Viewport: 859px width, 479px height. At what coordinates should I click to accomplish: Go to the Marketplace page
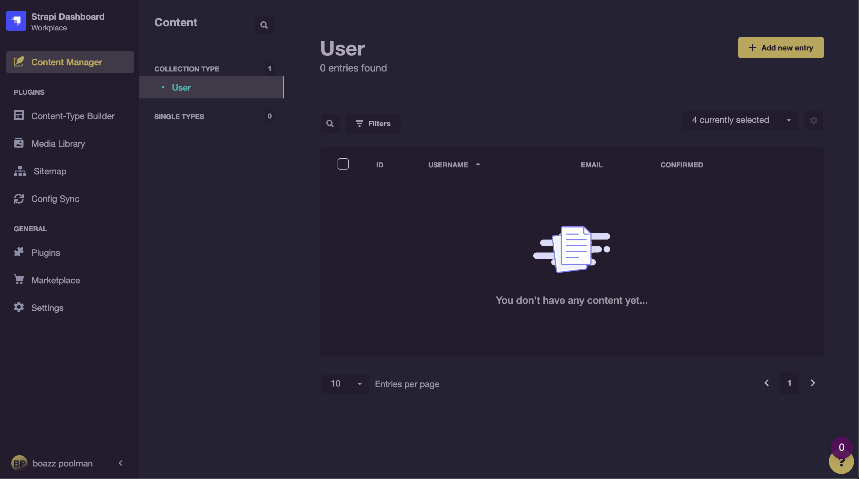[55, 280]
